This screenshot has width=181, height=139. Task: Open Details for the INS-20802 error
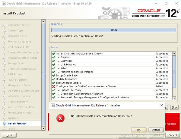tap(156, 130)
